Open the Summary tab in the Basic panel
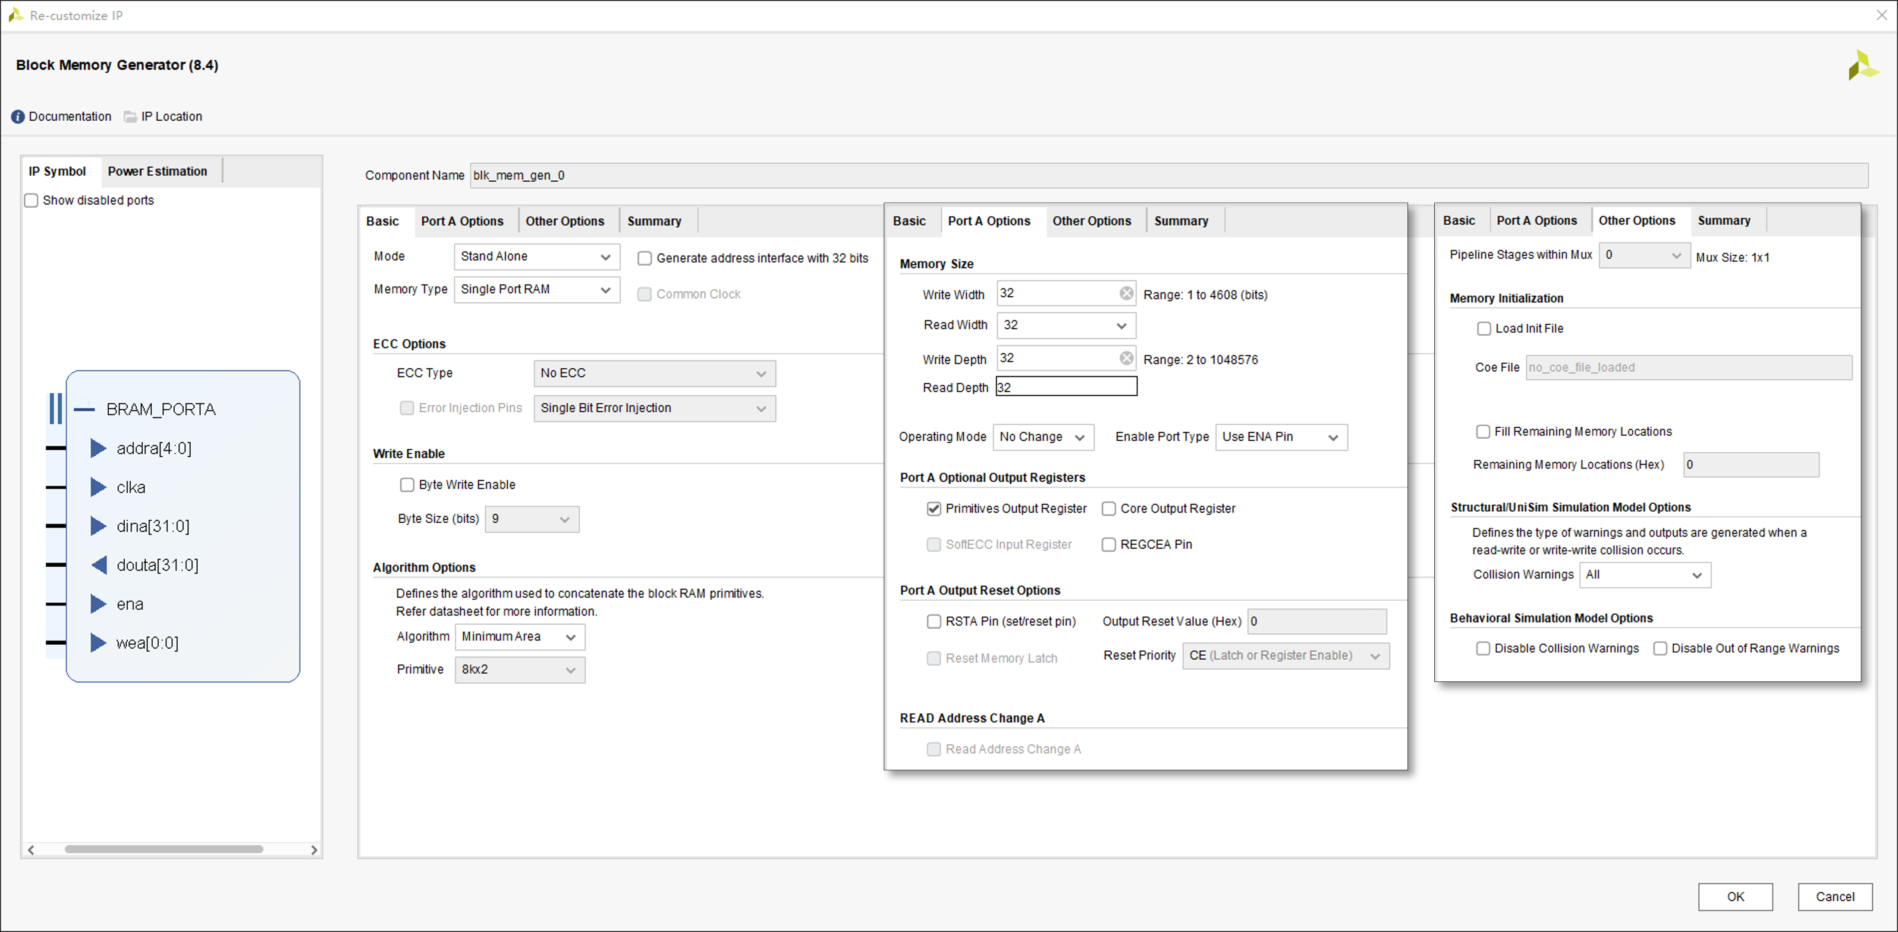The image size is (1898, 932). 654,221
